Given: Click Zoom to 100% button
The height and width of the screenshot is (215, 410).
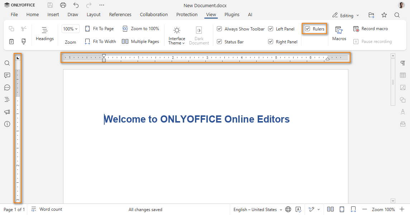Looking at the screenshot, I should (x=141, y=29).
